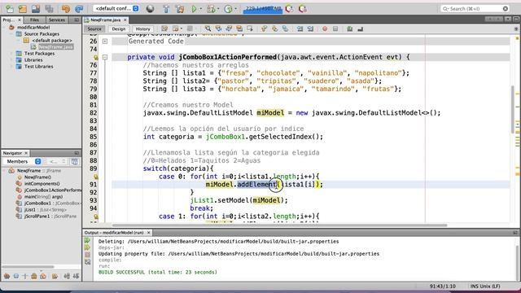Toggle Sort by Source in Navigator bottom bar
Image resolution: width=521 pixels, height=293 pixels.
[x=76, y=276]
